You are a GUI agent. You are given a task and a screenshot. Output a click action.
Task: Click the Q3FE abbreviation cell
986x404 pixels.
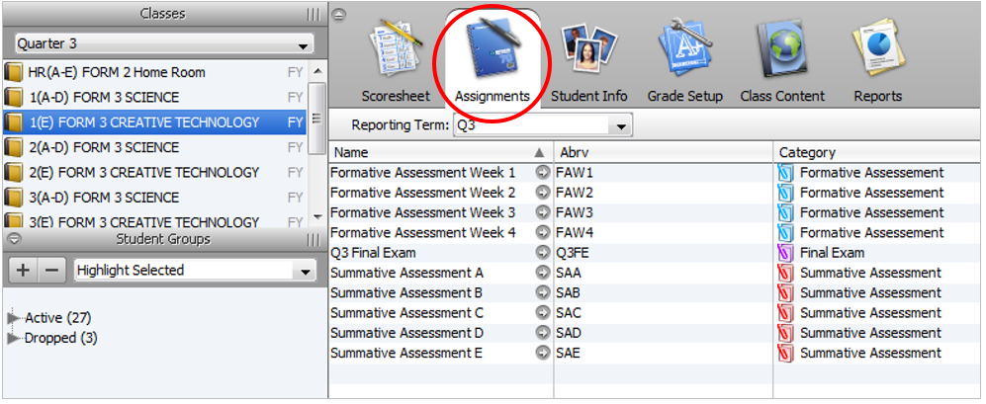pyautogui.click(x=664, y=253)
